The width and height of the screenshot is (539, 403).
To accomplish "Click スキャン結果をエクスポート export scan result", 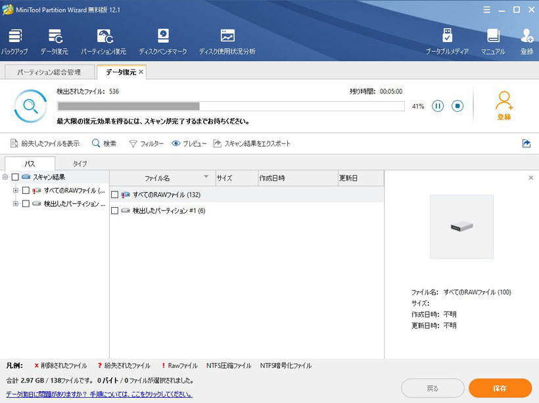I will pos(252,143).
